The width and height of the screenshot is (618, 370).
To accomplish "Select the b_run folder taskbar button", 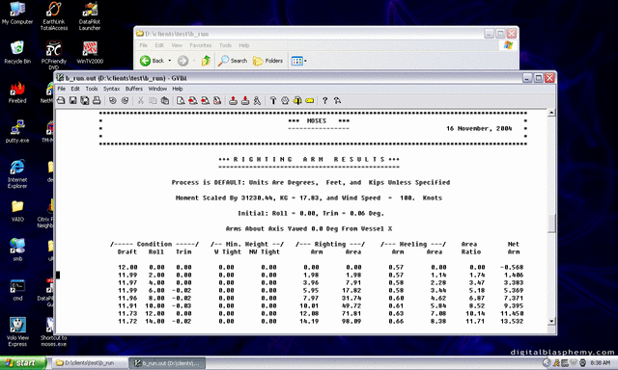I will point(89,363).
